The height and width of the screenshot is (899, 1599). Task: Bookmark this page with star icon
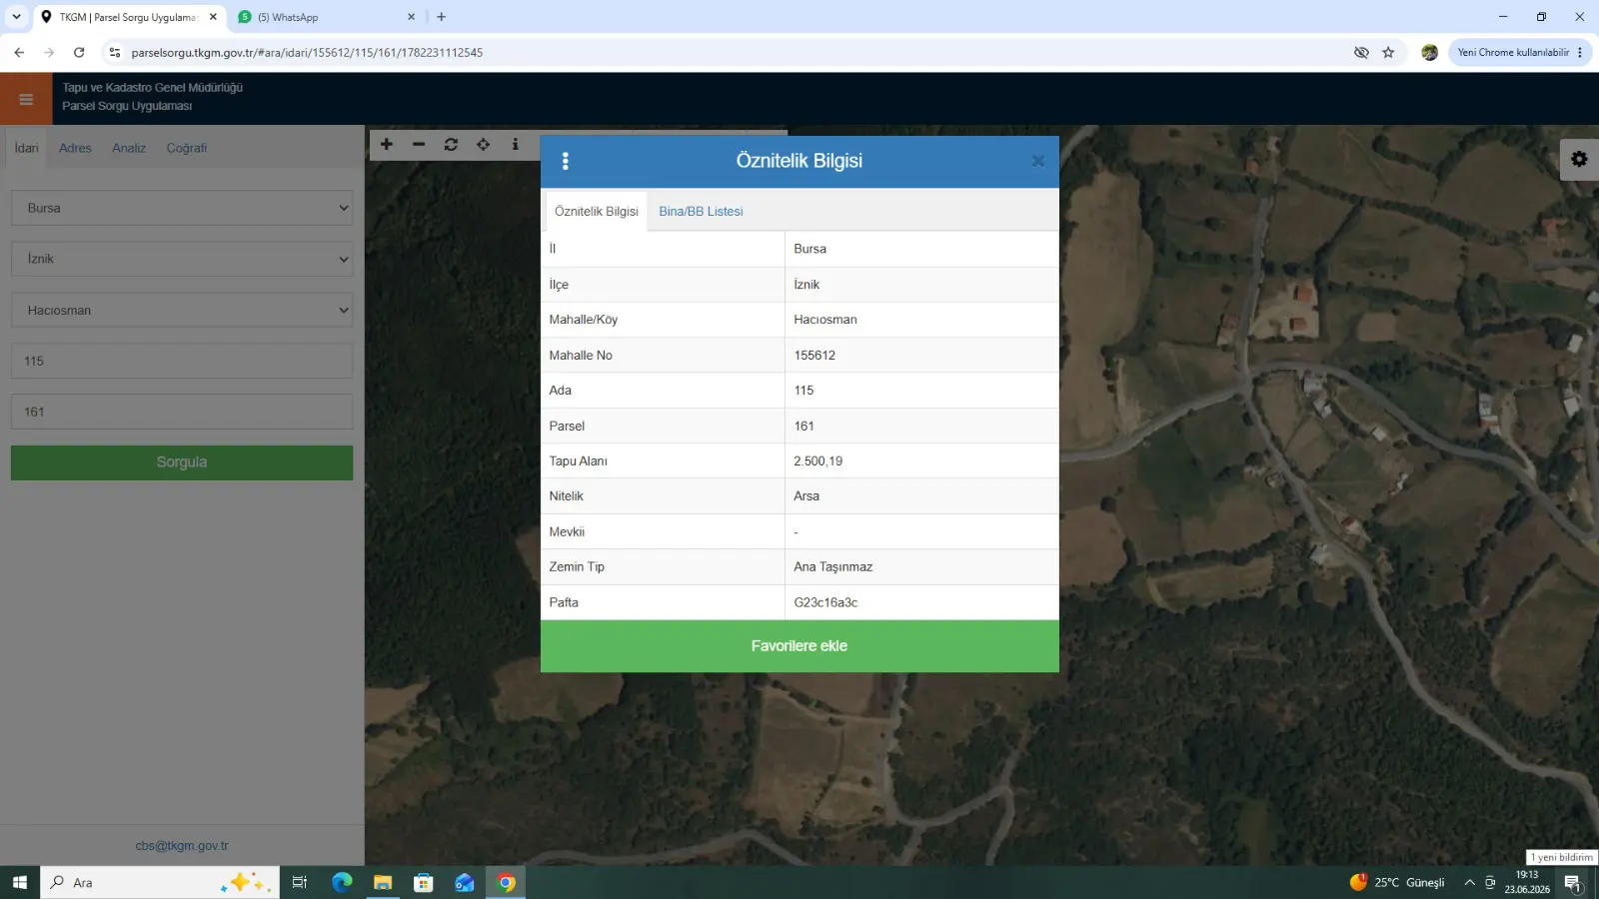pos(1388,52)
